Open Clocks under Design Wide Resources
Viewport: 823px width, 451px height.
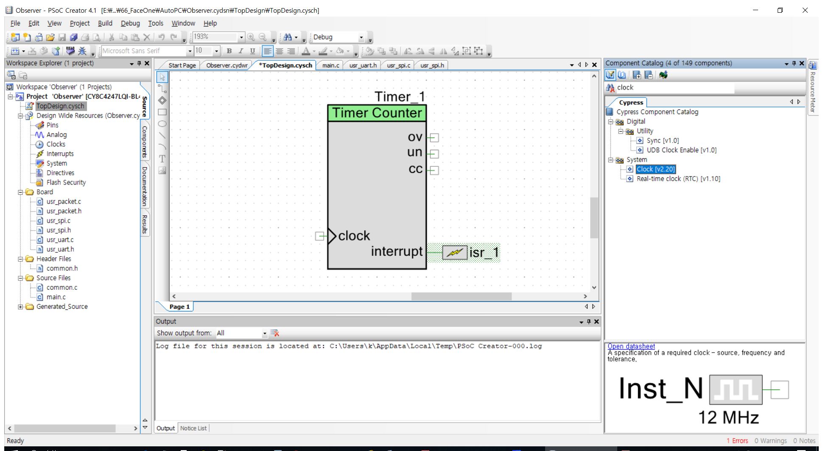point(56,144)
